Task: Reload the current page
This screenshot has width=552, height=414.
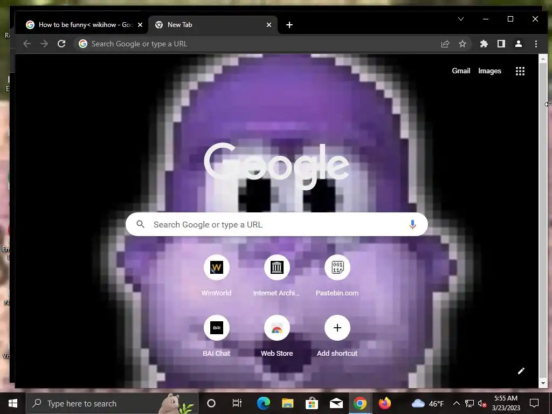Action: [x=61, y=44]
